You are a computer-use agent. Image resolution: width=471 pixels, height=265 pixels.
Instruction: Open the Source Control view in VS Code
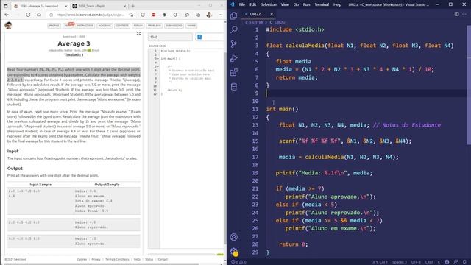tap(234, 44)
